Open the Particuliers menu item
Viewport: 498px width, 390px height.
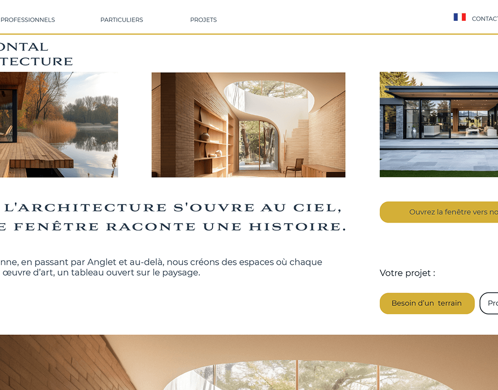pos(122,20)
